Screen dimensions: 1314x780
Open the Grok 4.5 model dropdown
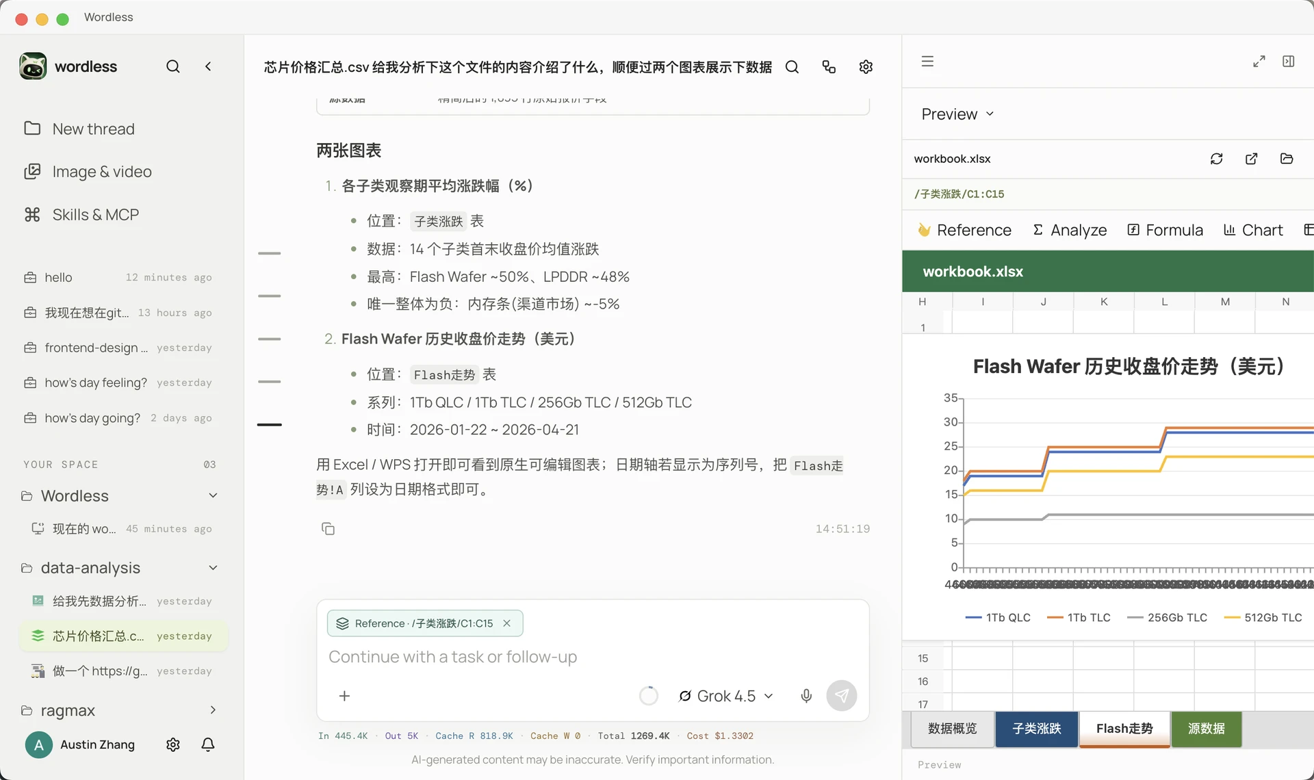coord(726,696)
